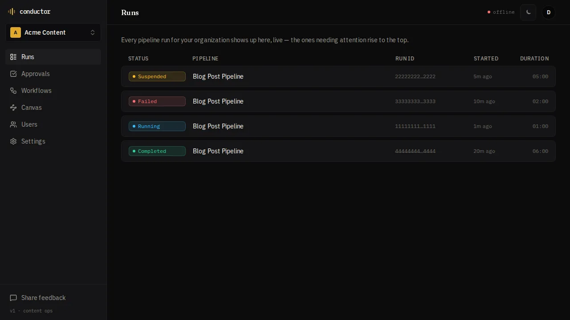Screen dimensions: 570x320
Task: Click the Share feedback link text
Action: pos(44,298)
